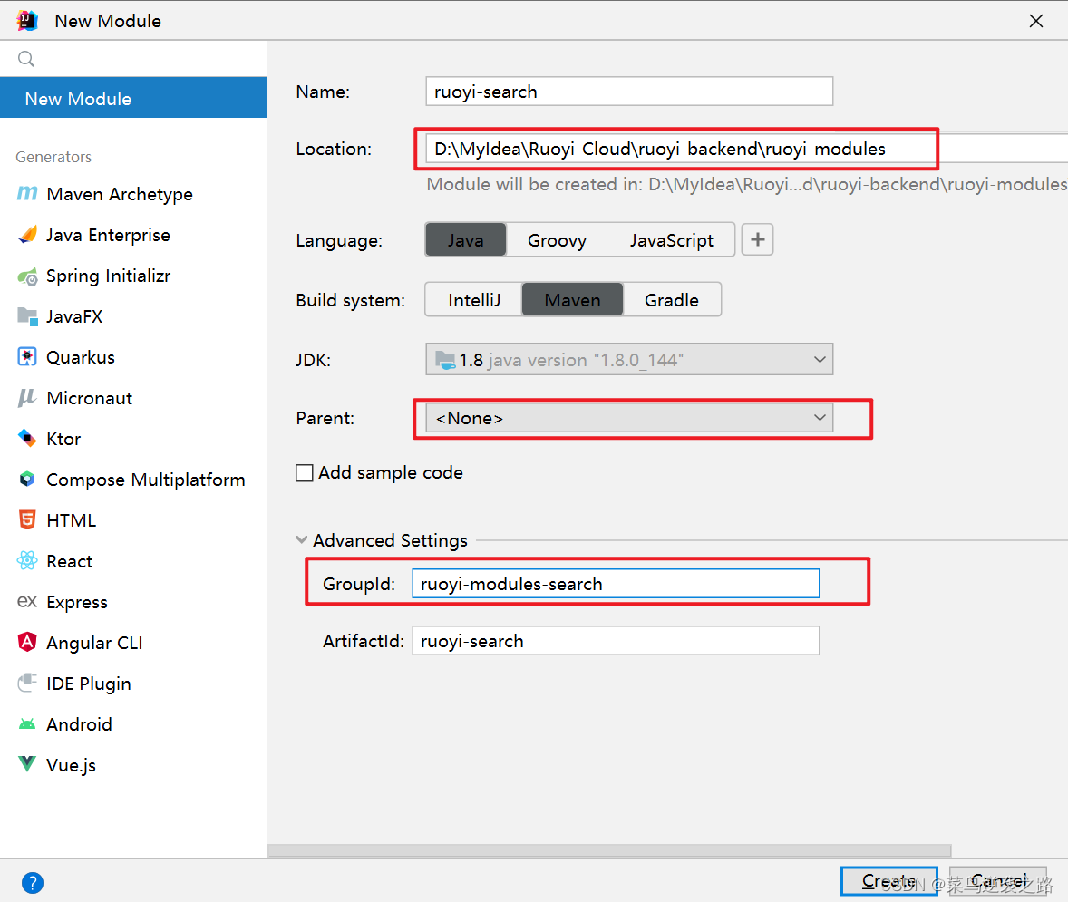Image resolution: width=1068 pixels, height=902 pixels.
Task: Click the JavaFX folder icon
Action: tap(27, 316)
